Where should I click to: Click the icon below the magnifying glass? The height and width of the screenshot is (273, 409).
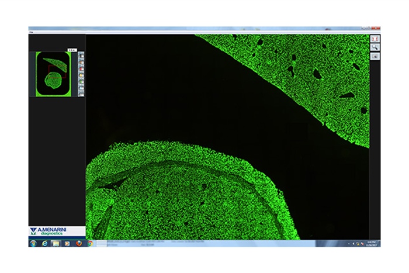tap(375, 56)
